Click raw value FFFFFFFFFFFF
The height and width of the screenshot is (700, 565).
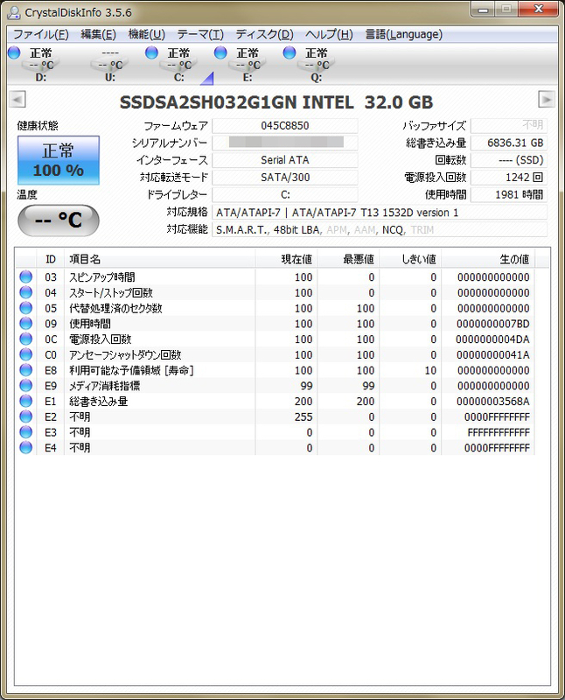[499, 432]
